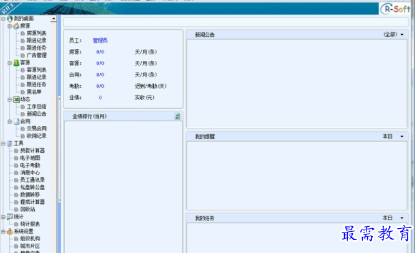Open 跟进任务 under 房源
The image size is (417, 253).
pos(37,48)
